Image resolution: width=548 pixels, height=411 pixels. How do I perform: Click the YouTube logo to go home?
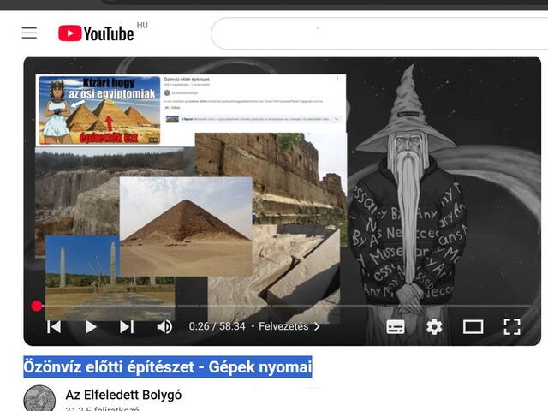click(96, 33)
